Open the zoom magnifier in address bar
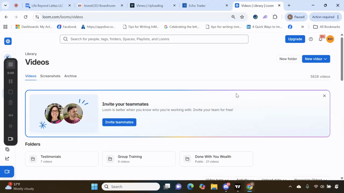Viewport: 344px width, 193px height. coord(233,17)
